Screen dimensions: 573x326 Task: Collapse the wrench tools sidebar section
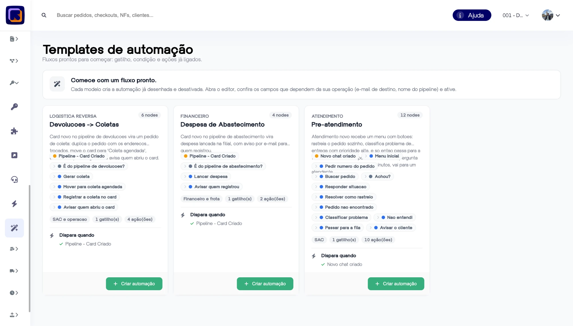pos(14,83)
